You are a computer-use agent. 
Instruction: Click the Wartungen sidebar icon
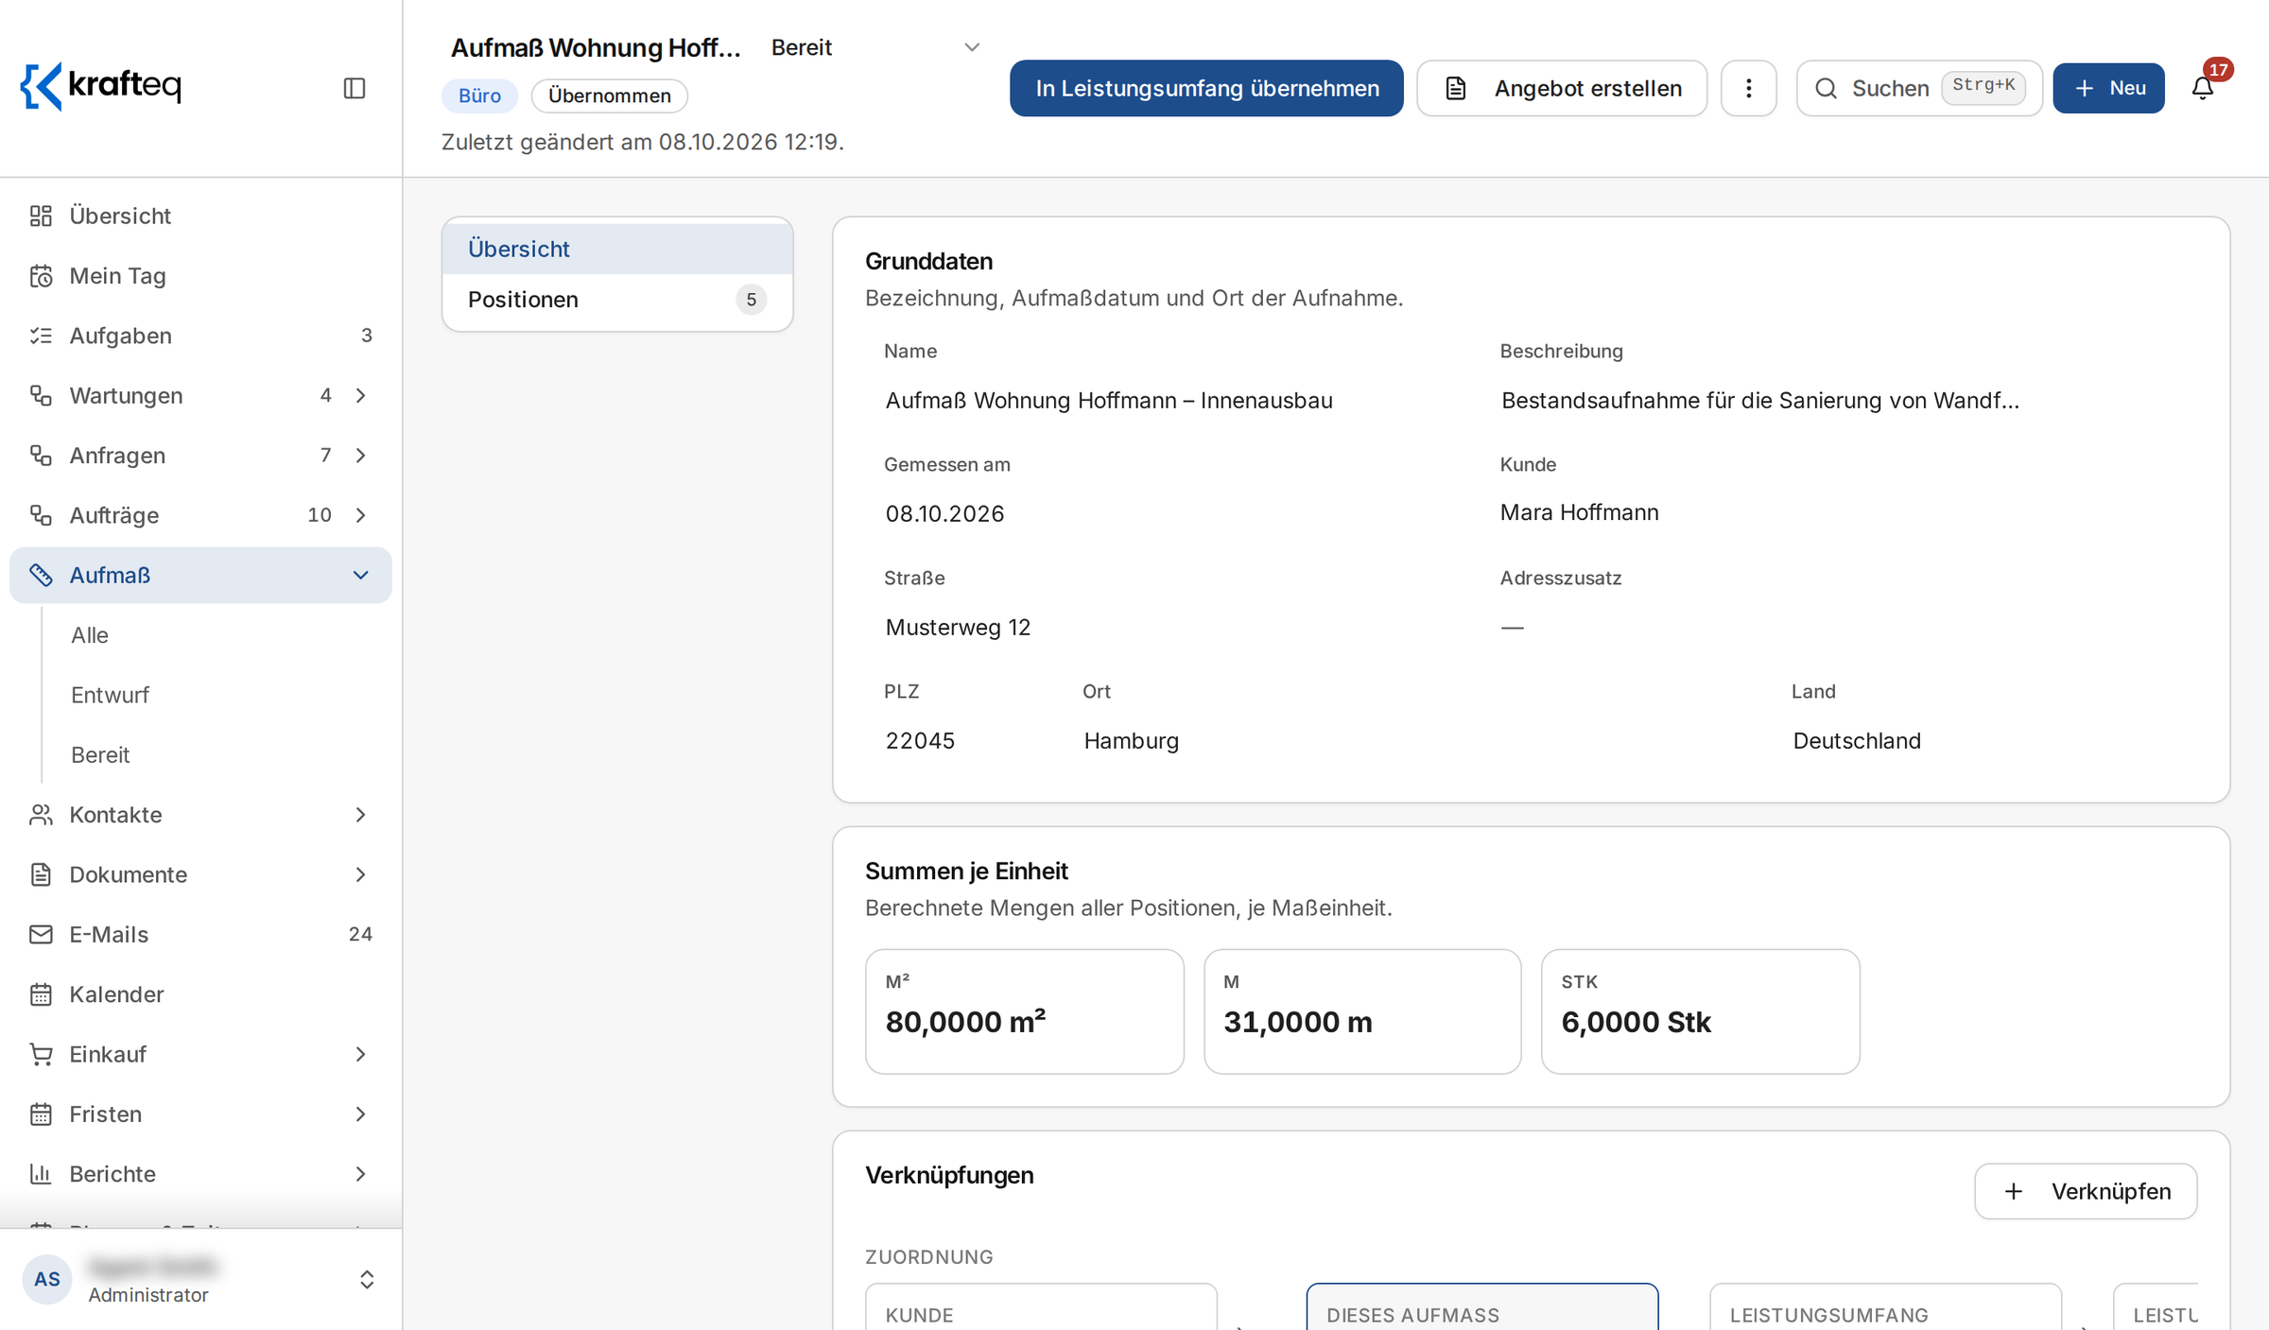click(x=41, y=395)
